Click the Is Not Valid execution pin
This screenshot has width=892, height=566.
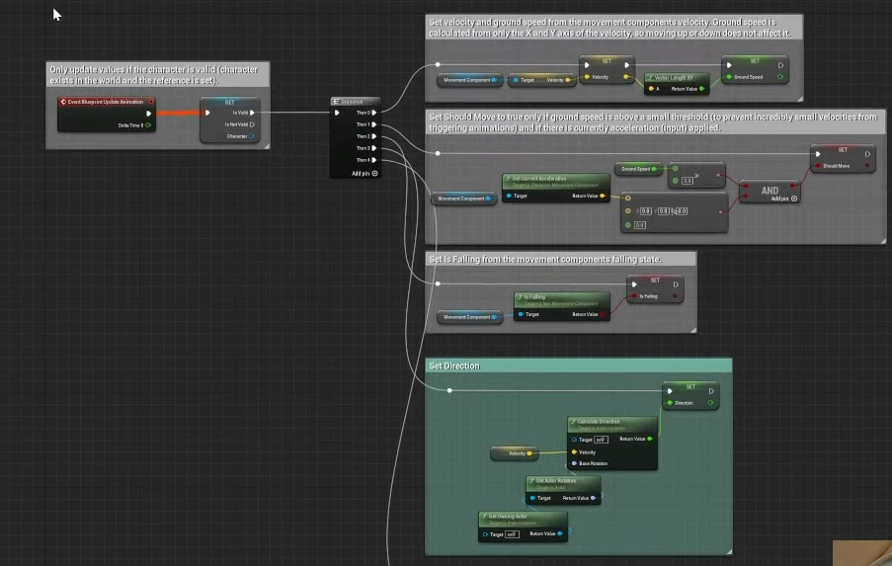pyautogui.click(x=253, y=124)
